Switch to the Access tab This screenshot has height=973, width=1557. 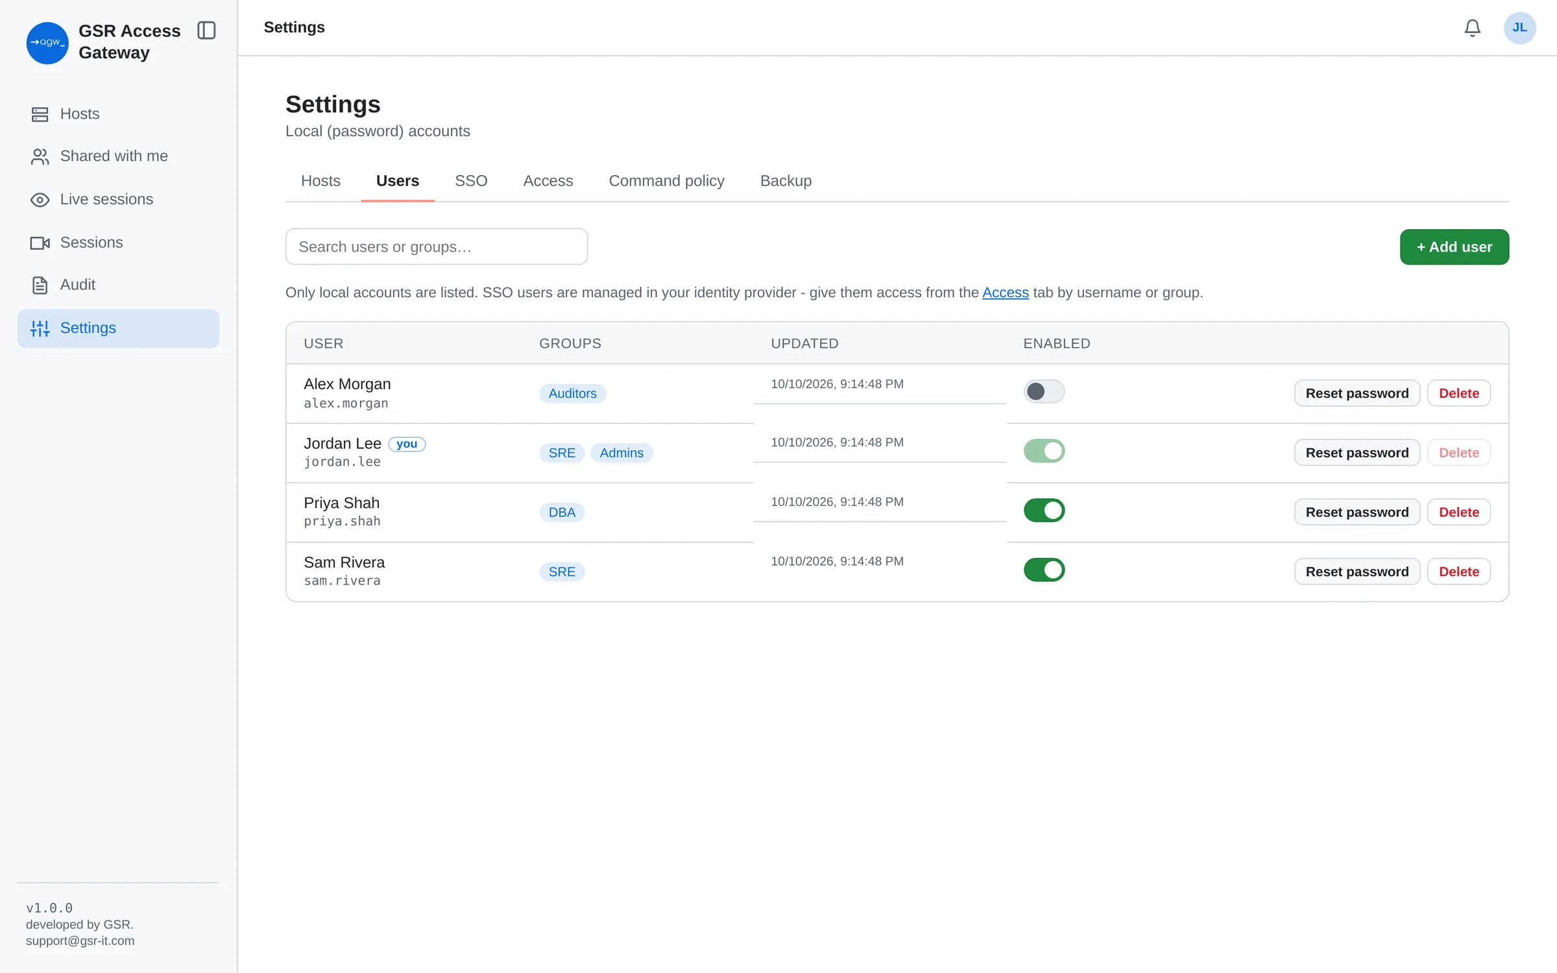coord(548,181)
